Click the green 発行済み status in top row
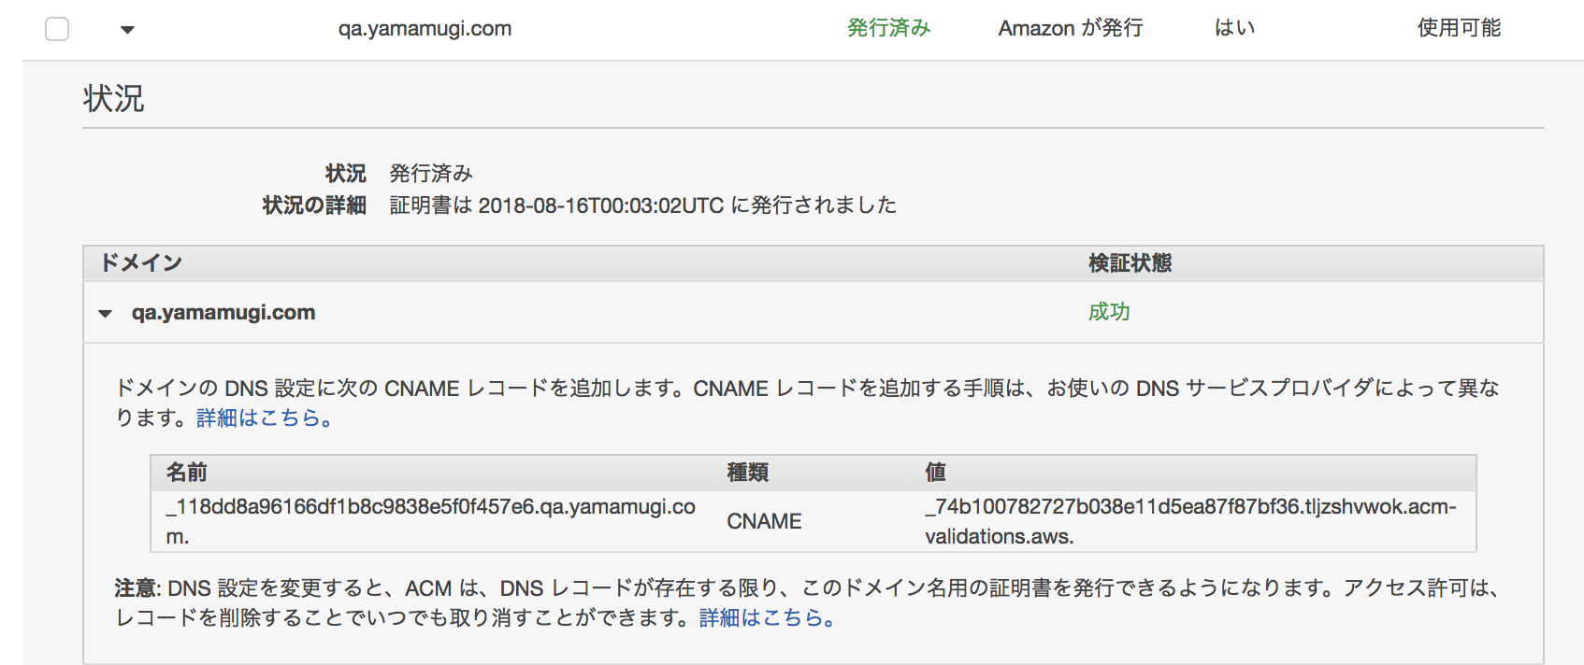 (x=889, y=28)
